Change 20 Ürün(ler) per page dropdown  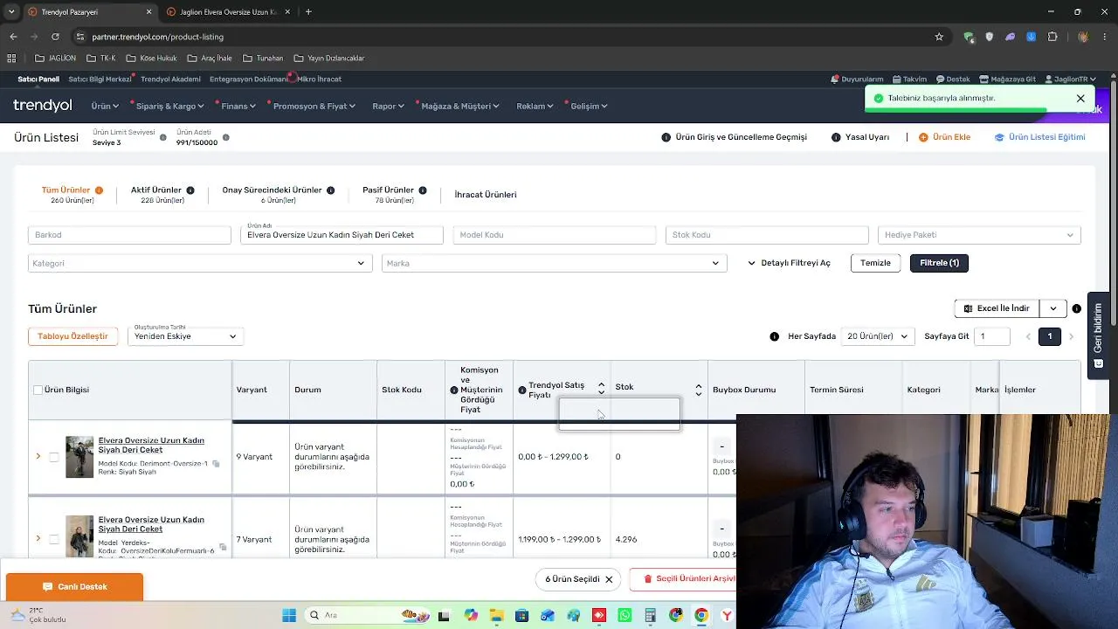click(877, 336)
